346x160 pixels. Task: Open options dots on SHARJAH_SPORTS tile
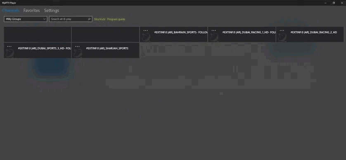tap(78, 46)
